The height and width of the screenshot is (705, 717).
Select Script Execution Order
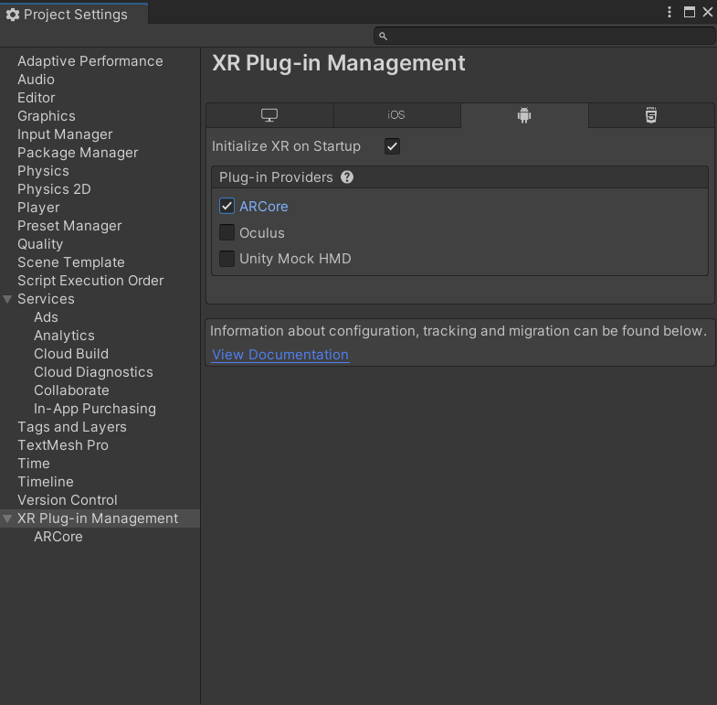click(x=90, y=281)
